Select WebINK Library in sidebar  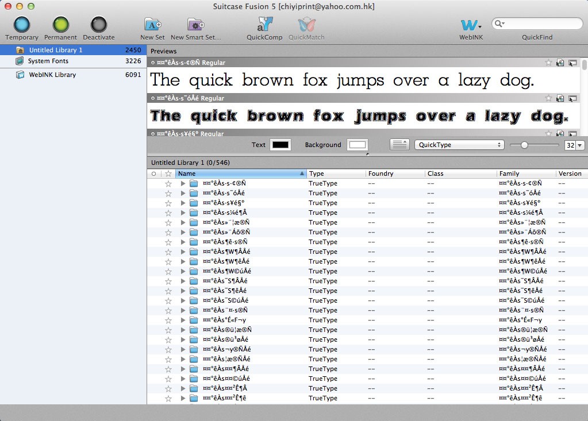[73, 75]
